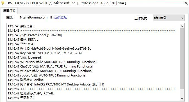Click the log scrollbar down arrow
Image resolution: width=189 pixels, height=102 pixels.
point(182,99)
